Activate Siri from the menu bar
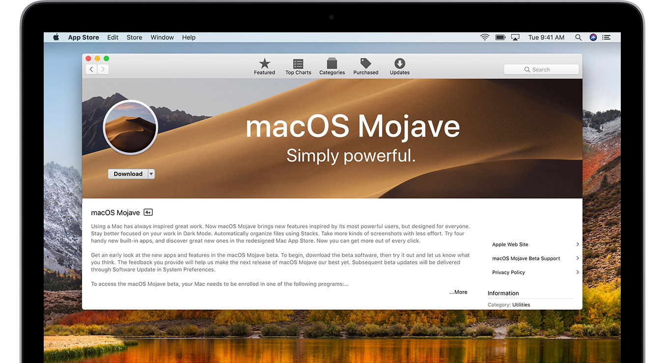 593,37
